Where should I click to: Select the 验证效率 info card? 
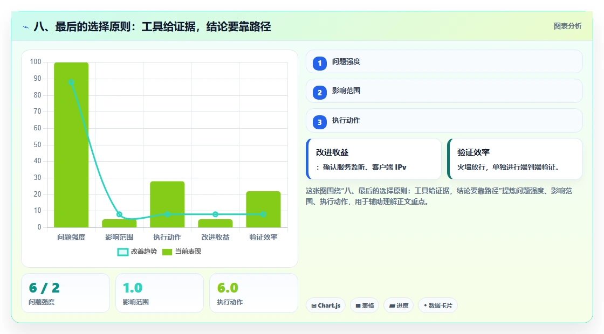[x=515, y=159]
